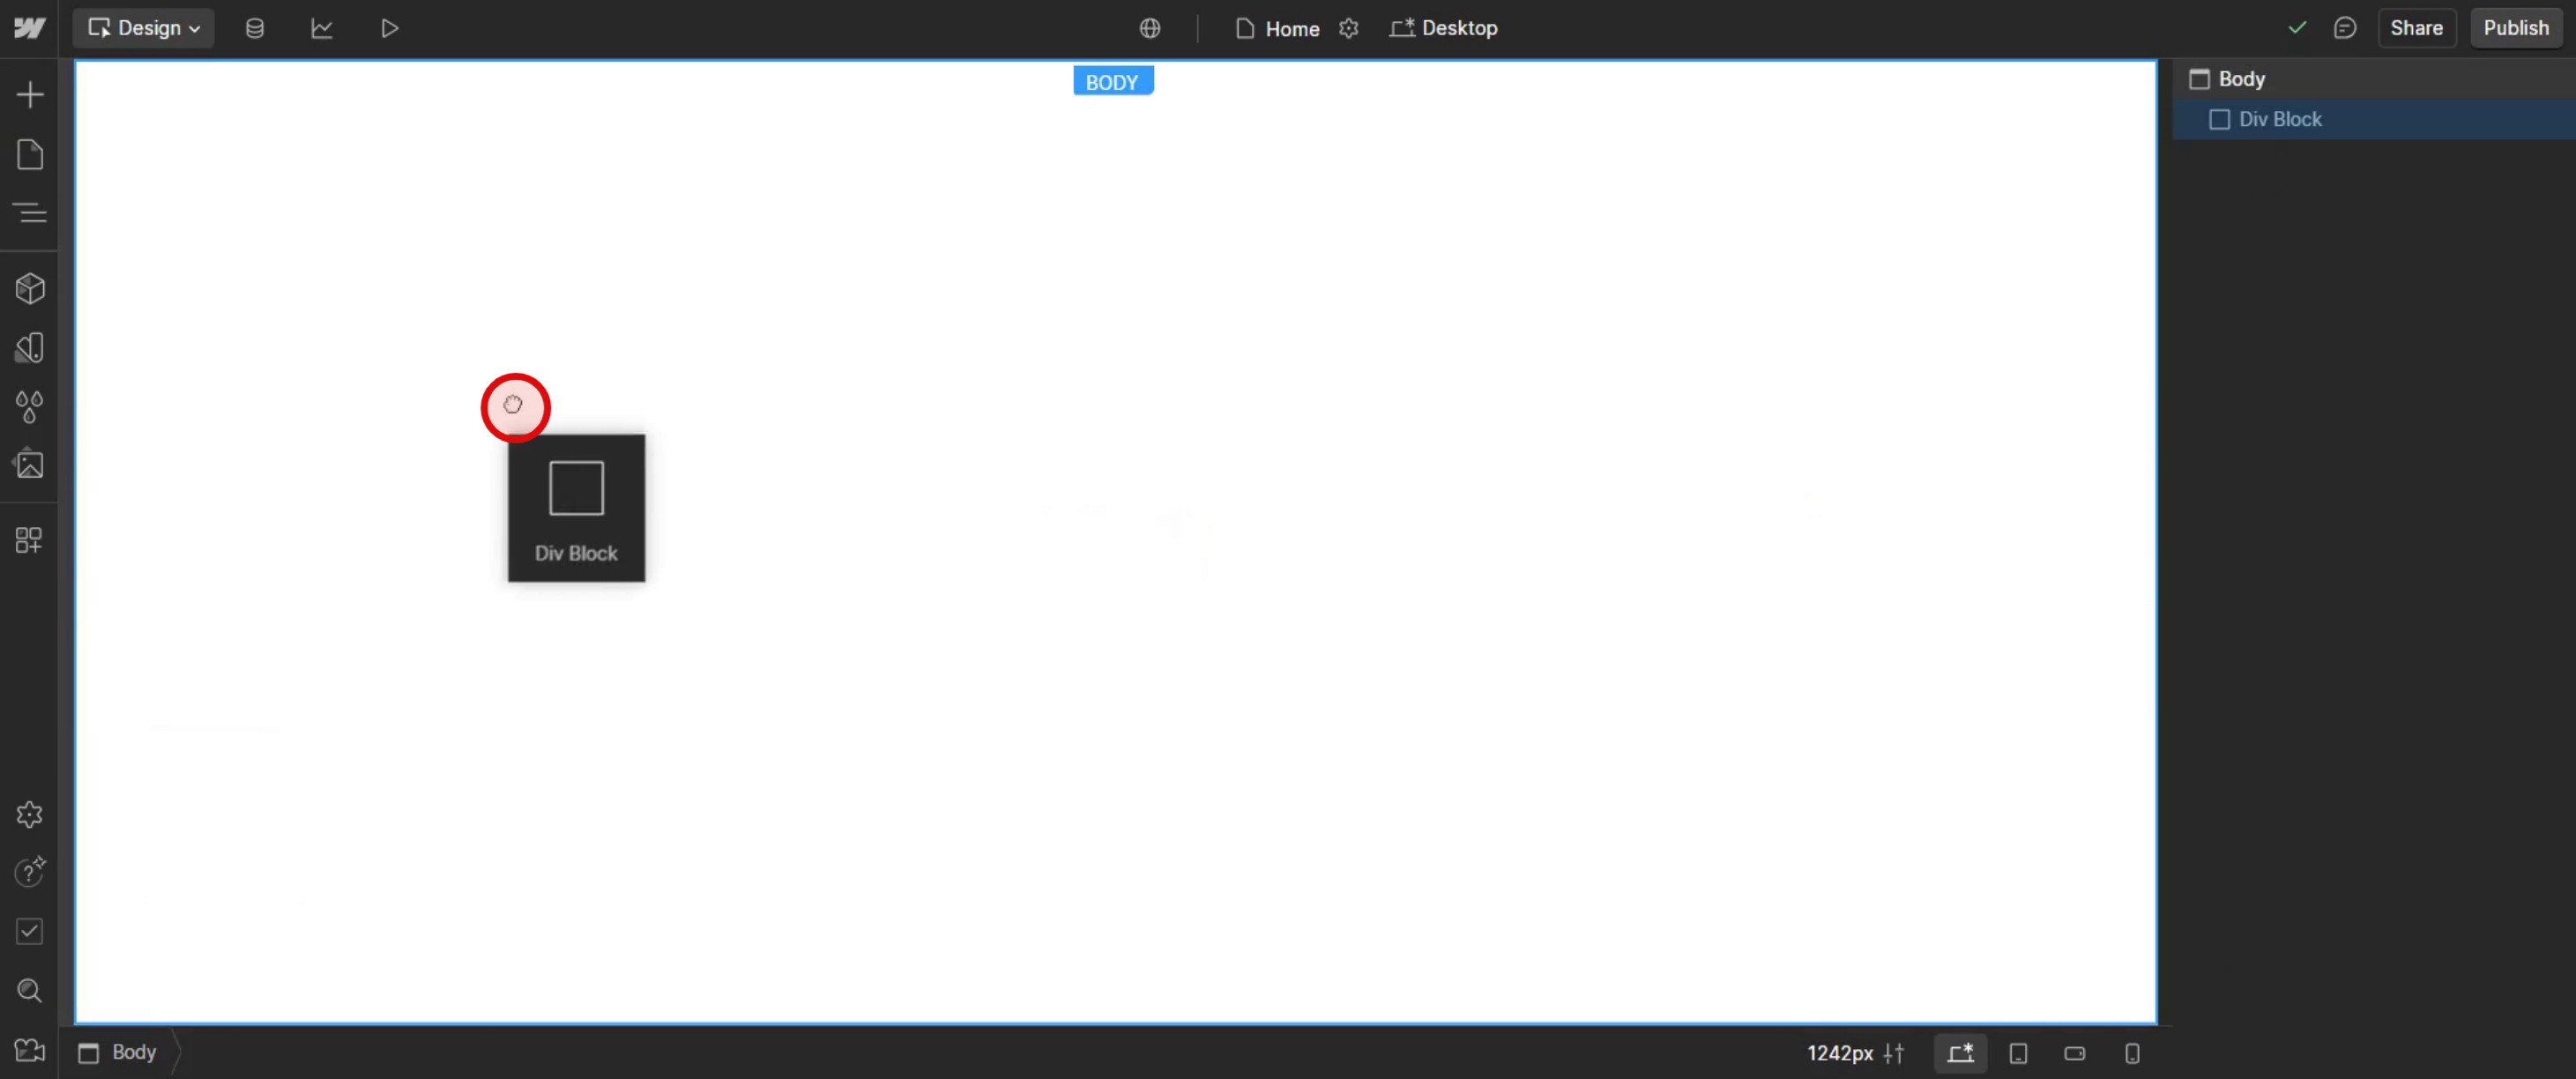2576x1079 pixels.
Task: Select Div Block in Navigator tree
Action: 2280,119
